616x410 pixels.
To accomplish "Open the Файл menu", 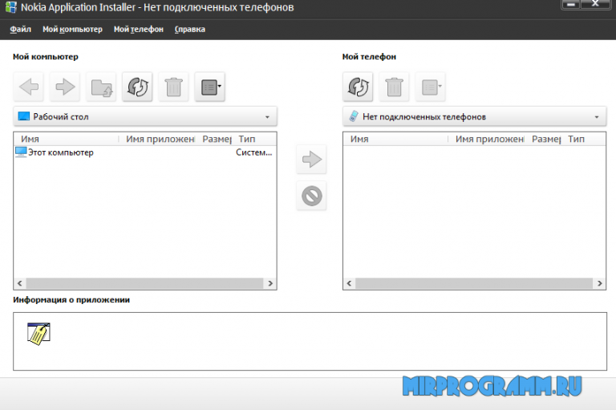I will (20, 29).
